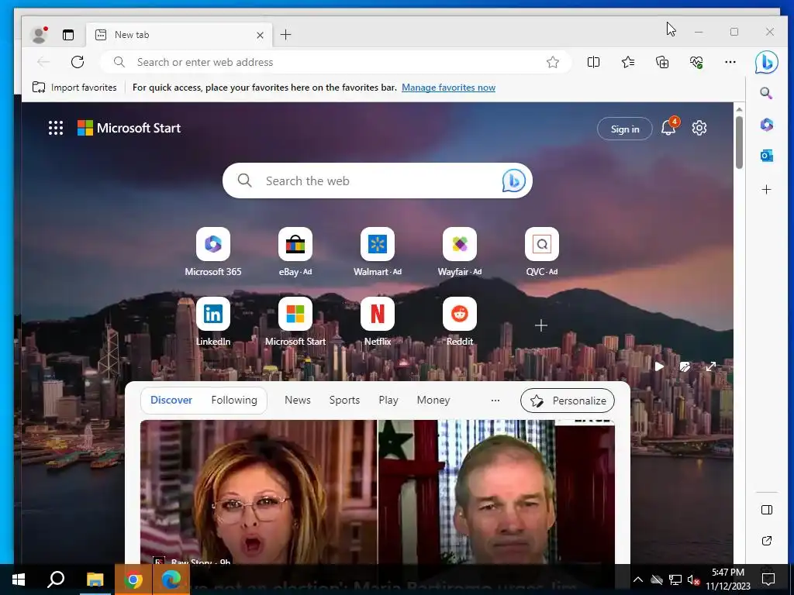Customize sidebar with plus icon

[767, 189]
